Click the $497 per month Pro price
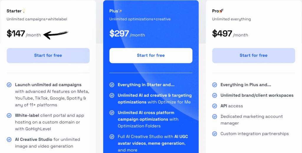The height and width of the screenshot is (153, 302). [230, 34]
